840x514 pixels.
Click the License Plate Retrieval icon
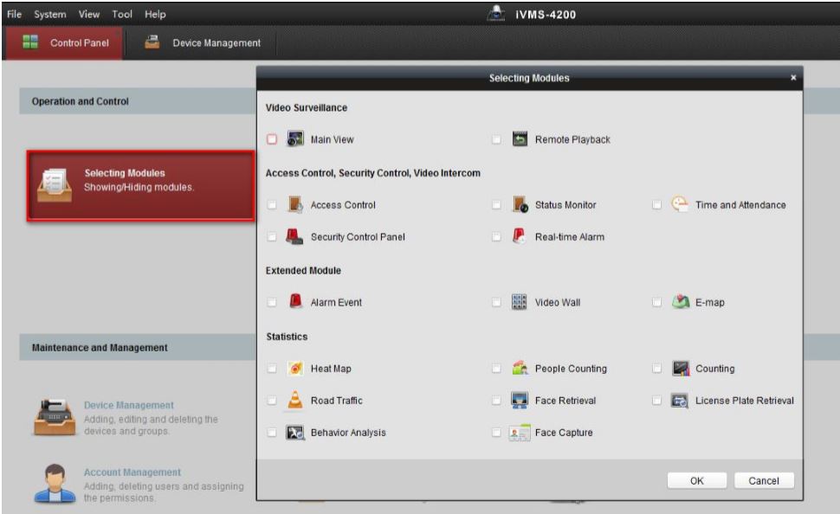(x=680, y=400)
